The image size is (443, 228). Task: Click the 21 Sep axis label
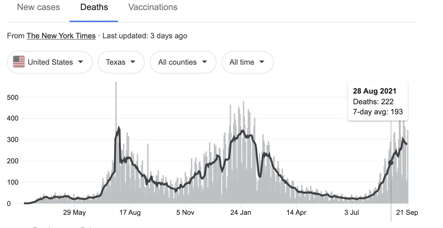407,213
